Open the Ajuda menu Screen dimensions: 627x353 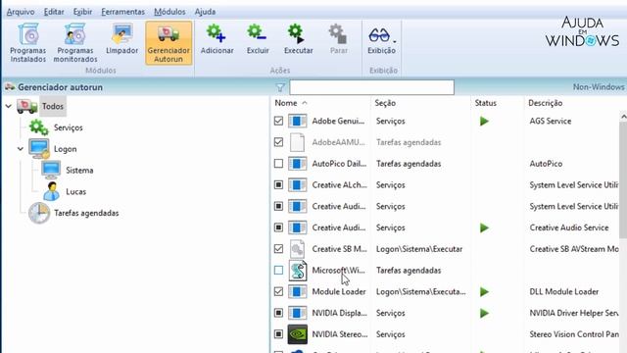[x=205, y=12]
